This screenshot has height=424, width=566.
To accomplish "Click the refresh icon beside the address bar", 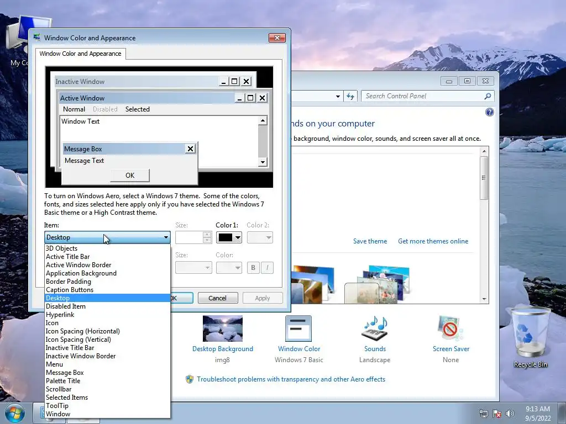I will (350, 96).
